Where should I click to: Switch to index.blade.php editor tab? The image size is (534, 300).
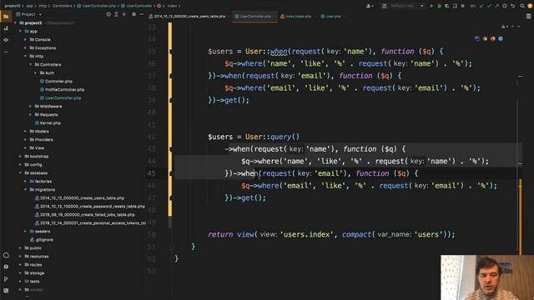click(x=297, y=17)
